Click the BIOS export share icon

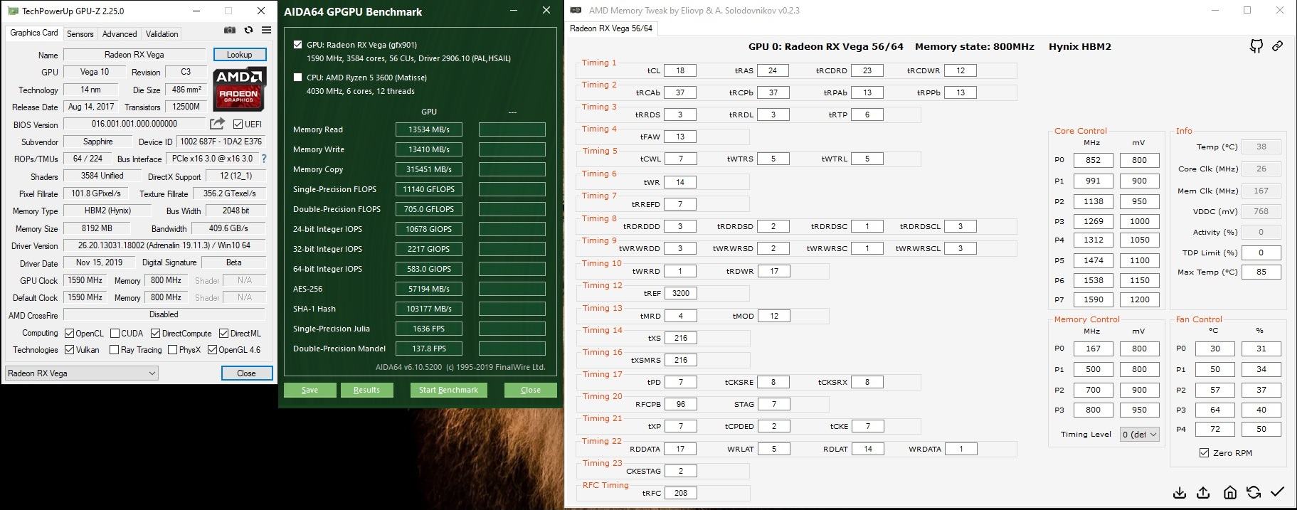coord(217,124)
